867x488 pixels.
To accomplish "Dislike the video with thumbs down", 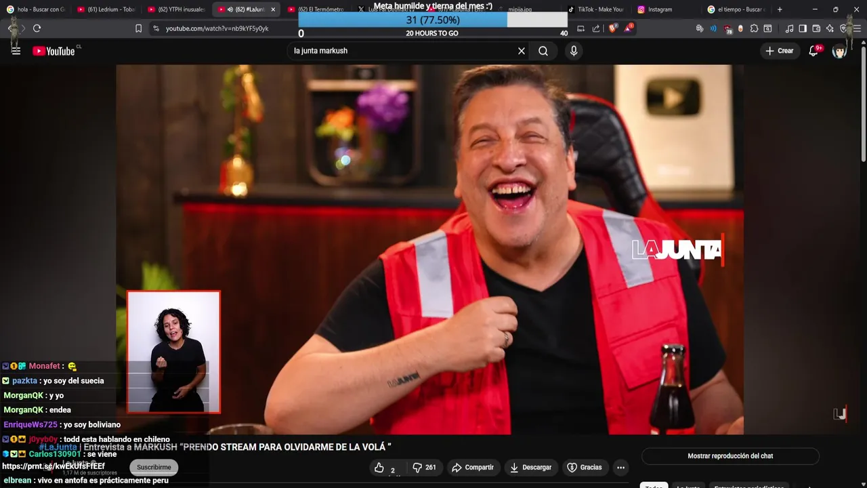I will [425, 468].
